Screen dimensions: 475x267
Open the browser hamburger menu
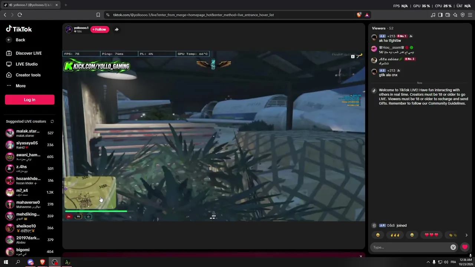tap(470, 15)
